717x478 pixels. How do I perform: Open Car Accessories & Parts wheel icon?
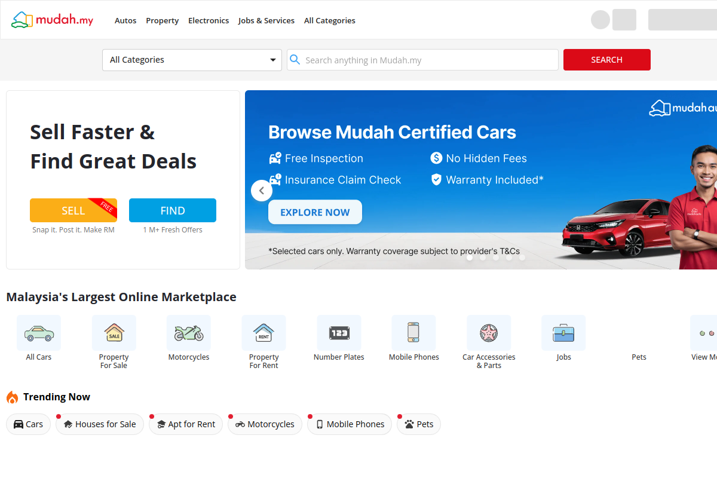point(489,333)
